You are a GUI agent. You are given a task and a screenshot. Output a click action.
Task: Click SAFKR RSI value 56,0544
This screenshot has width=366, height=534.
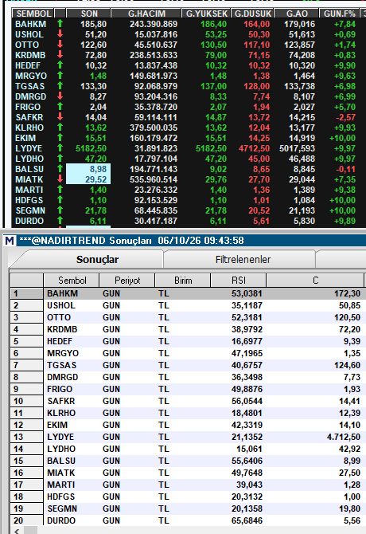(x=247, y=401)
